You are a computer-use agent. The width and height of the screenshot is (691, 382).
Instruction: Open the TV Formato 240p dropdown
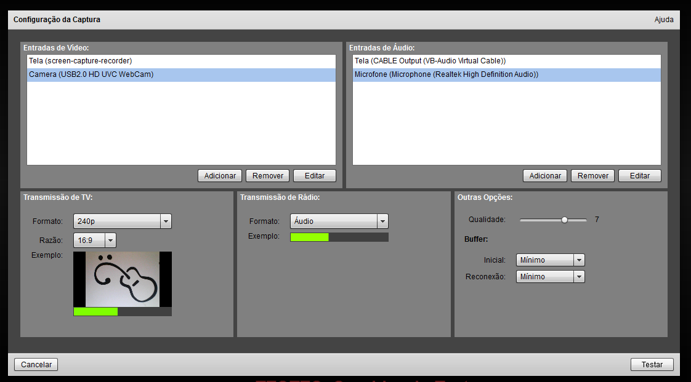(122, 221)
